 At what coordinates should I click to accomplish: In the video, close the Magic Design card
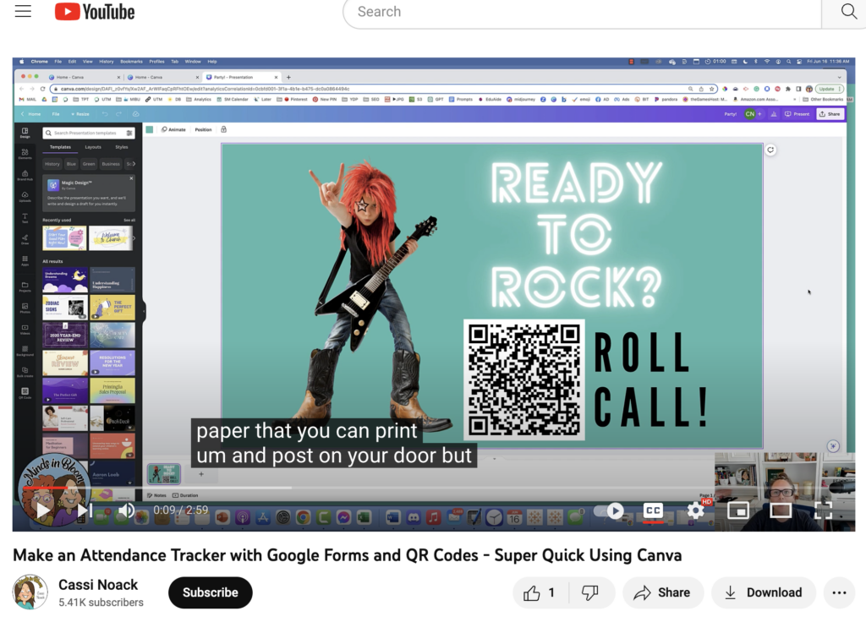[131, 178]
